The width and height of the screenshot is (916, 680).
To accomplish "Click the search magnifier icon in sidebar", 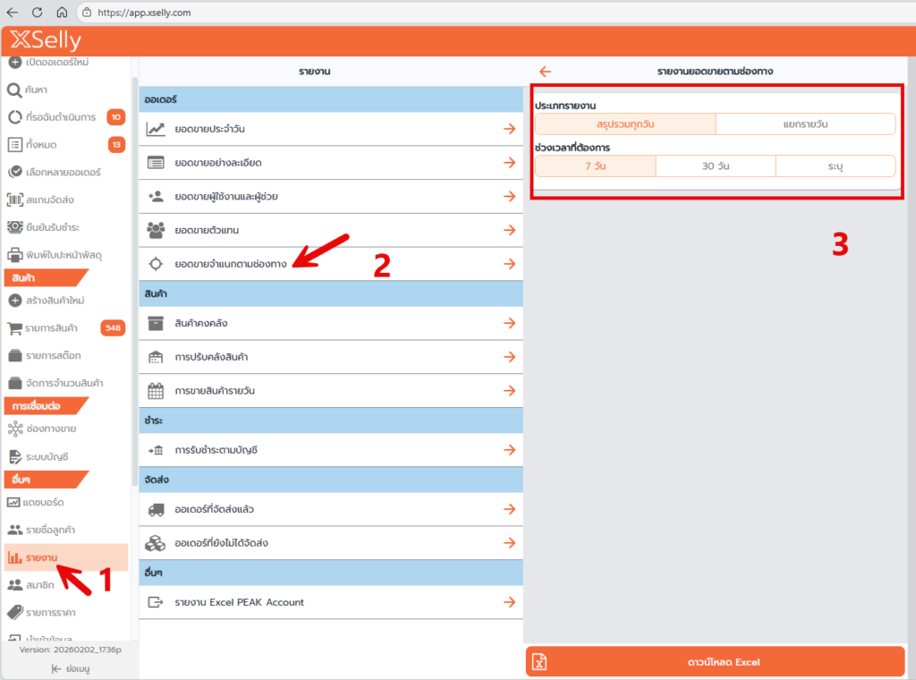I will [x=14, y=89].
